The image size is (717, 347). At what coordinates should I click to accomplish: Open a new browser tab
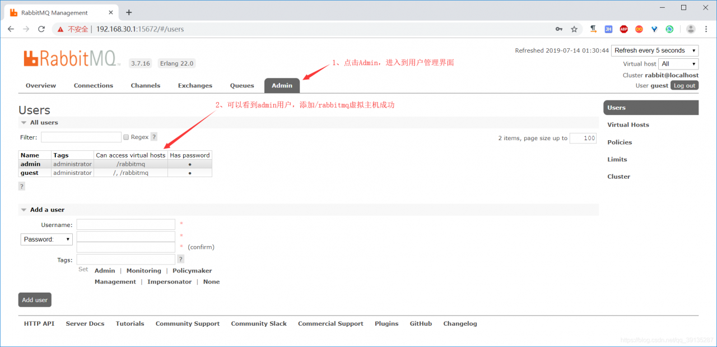coord(129,12)
